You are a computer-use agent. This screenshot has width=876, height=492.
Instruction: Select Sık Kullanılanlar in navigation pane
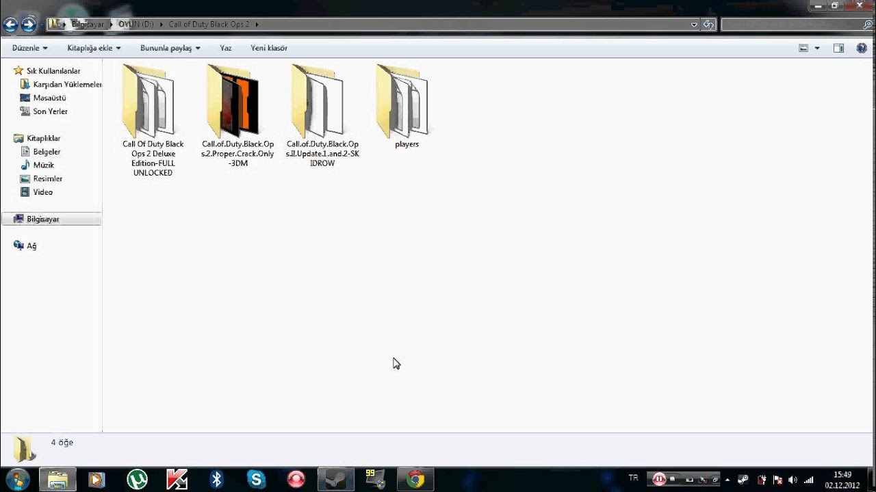point(53,71)
